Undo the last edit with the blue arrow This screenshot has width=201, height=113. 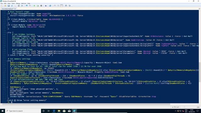pyautogui.click(x=27, y=6)
